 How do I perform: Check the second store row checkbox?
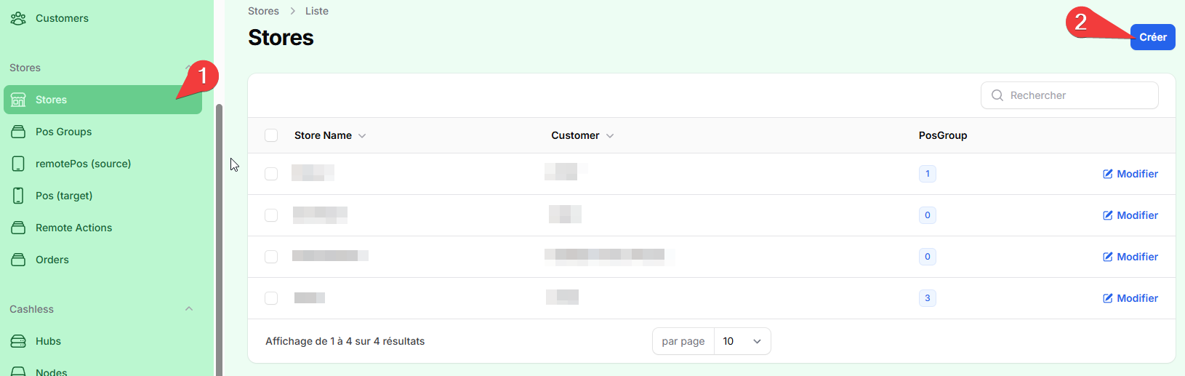click(271, 215)
